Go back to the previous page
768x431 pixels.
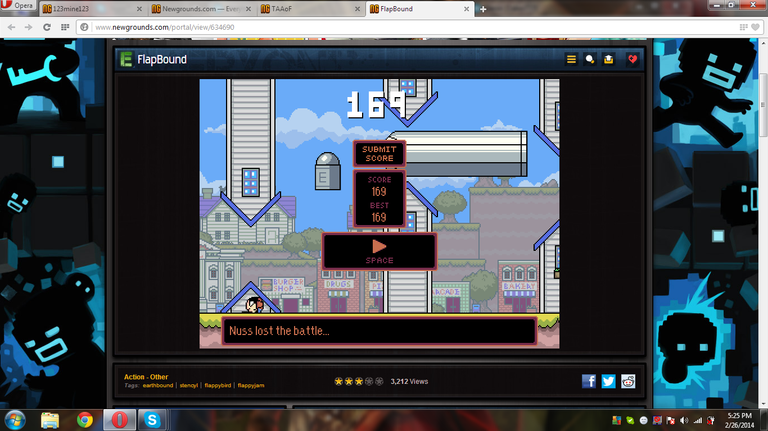(x=11, y=27)
